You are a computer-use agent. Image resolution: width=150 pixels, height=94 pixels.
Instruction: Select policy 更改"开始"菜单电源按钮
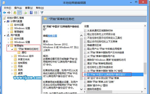[x=100, y=64]
